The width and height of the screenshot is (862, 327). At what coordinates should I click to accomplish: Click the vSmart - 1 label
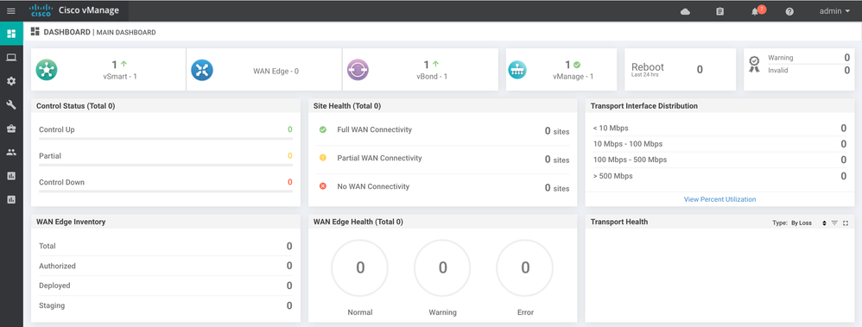click(x=120, y=77)
